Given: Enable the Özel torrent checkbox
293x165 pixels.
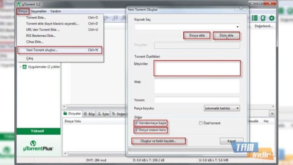Looking at the screenshot, I should [x=201, y=123].
